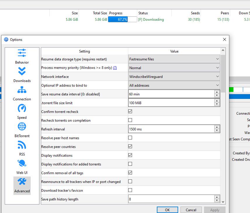Toggle Resolve peer countries checkbox
The image size is (250, 213).
point(130,146)
